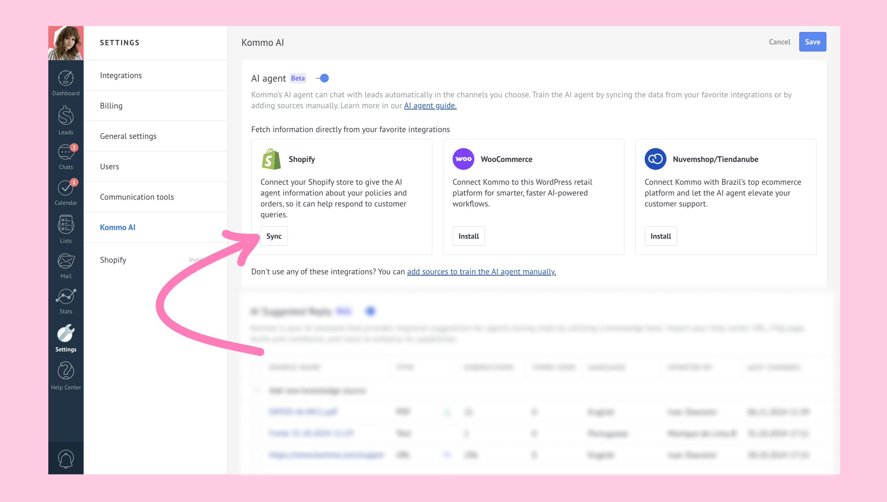Open the Help Center question icon
Screen dimensions: 887x502
(x=66, y=371)
